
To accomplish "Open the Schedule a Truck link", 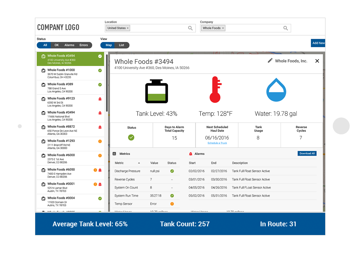I will pyautogui.click(x=217, y=143).
